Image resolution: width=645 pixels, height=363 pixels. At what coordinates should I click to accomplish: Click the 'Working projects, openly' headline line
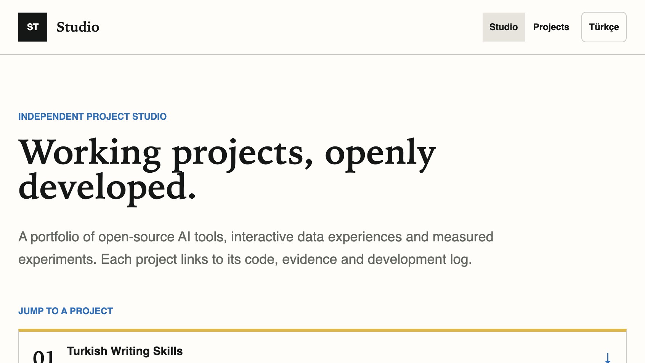227,153
